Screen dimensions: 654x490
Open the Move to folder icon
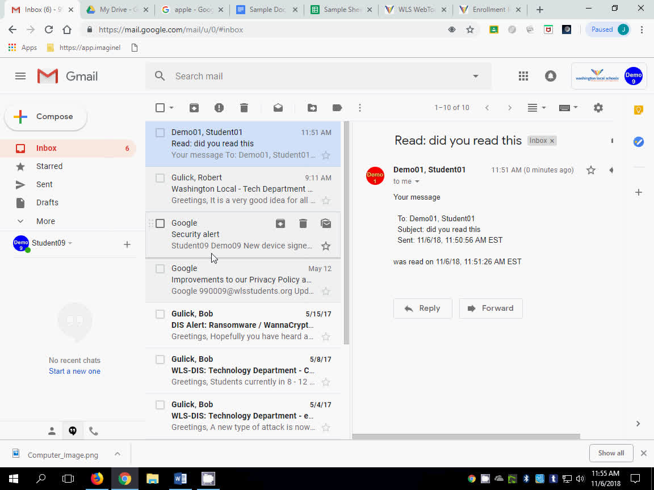[312, 107]
